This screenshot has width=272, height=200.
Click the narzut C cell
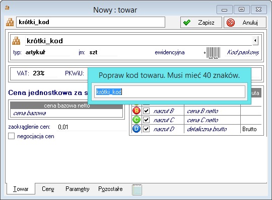pos(164,120)
